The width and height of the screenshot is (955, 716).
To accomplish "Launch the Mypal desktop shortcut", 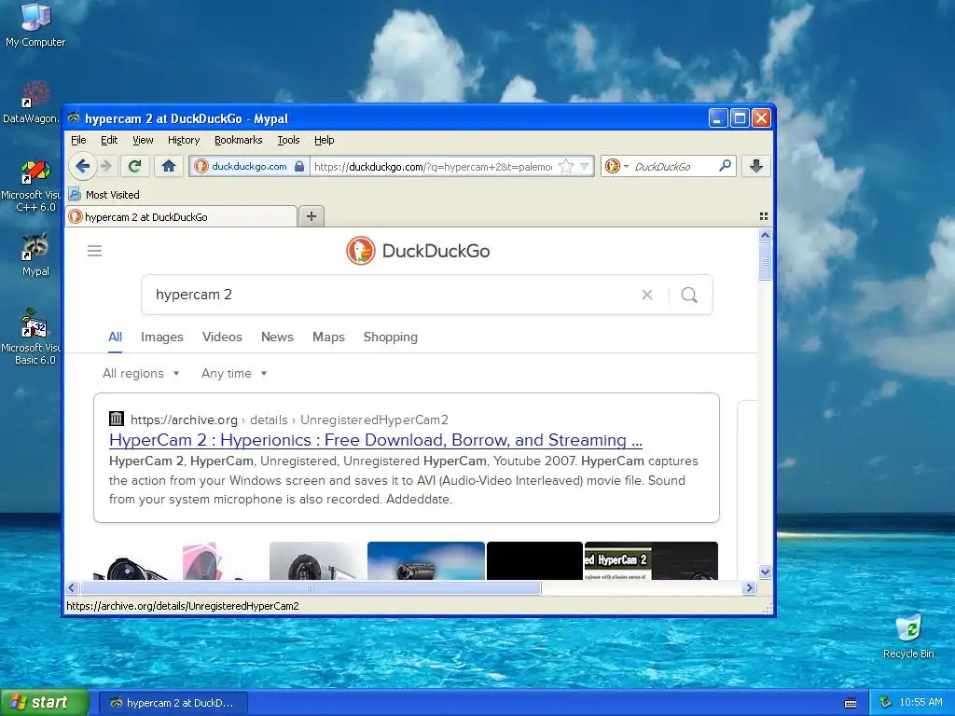I will click(x=35, y=255).
